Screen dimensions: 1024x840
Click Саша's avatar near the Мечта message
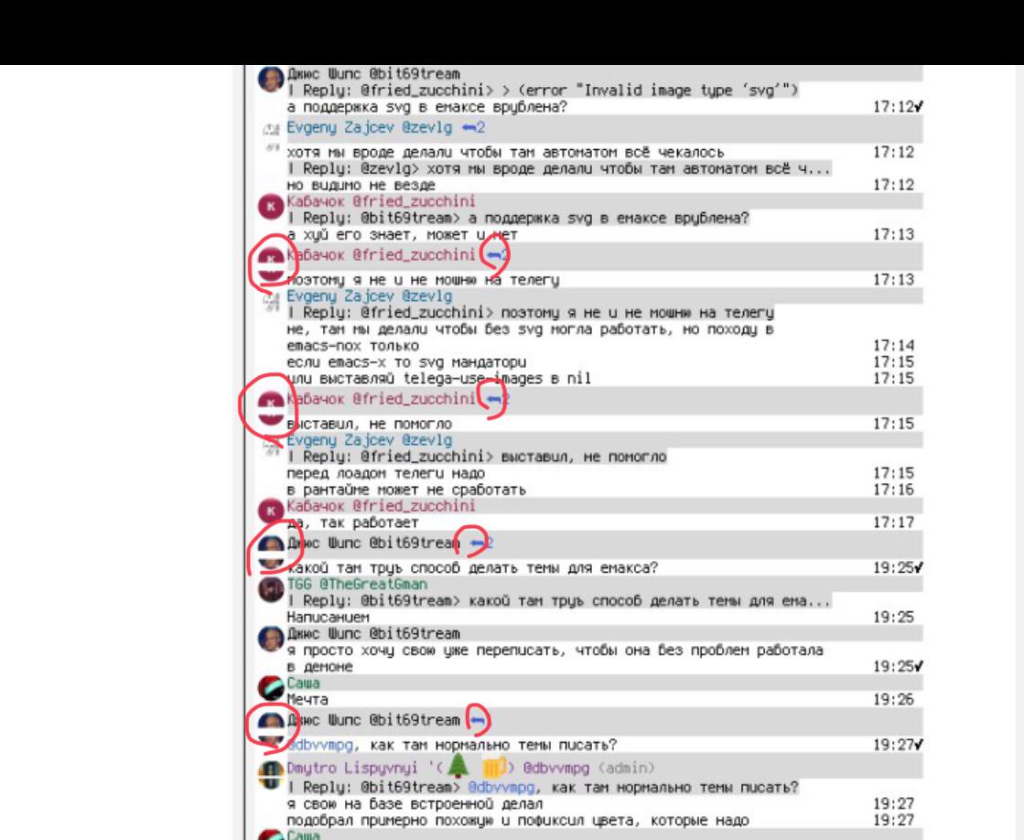[270, 688]
